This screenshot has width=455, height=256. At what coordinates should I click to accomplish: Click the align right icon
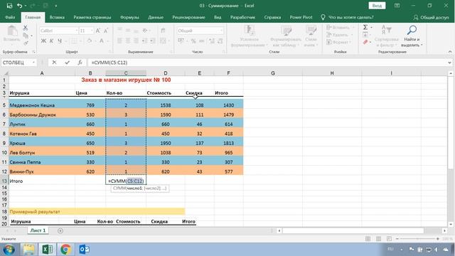tap(136, 41)
